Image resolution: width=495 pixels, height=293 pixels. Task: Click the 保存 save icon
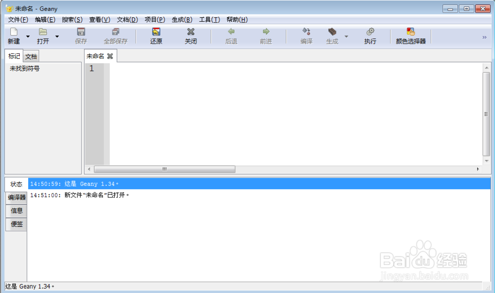pyautogui.click(x=81, y=32)
